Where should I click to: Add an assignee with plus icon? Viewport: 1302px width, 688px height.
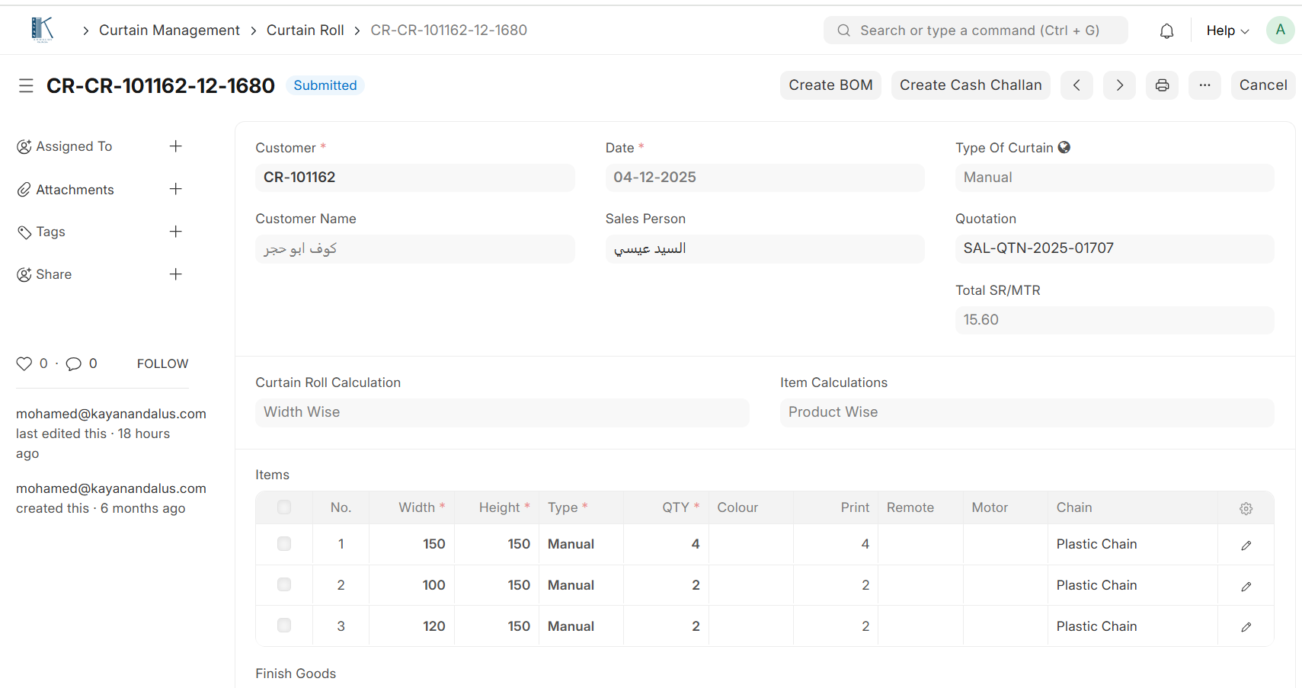point(175,146)
